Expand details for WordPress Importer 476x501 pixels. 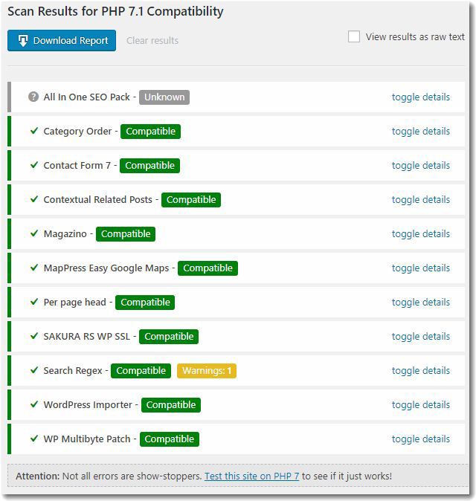[421, 405]
